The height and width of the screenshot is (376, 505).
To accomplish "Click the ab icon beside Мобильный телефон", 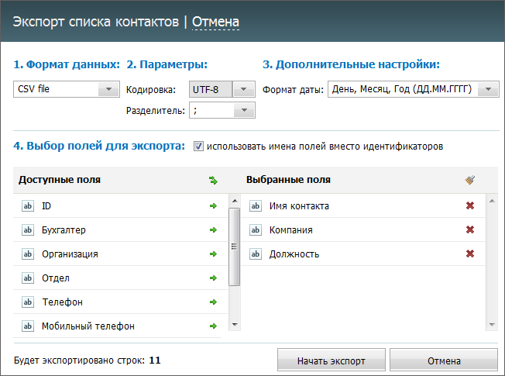I will coord(28,326).
